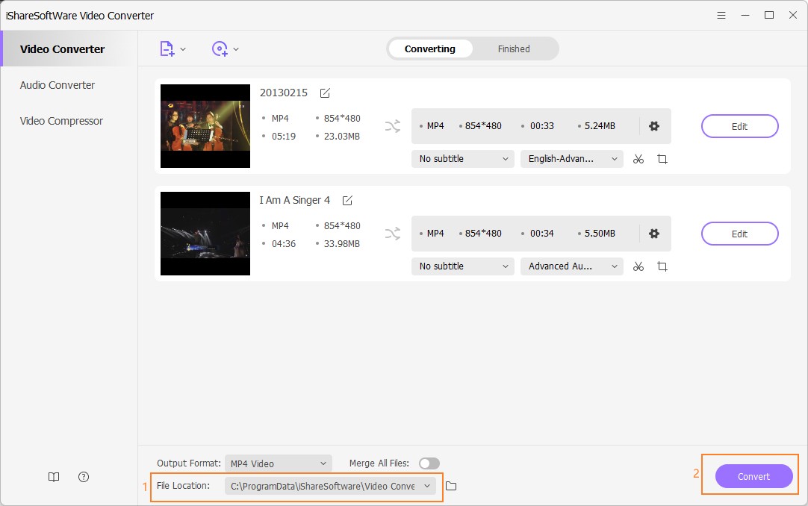This screenshot has width=808, height=506.
Task: Open the user guide book icon
Action: [x=53, y=476]
